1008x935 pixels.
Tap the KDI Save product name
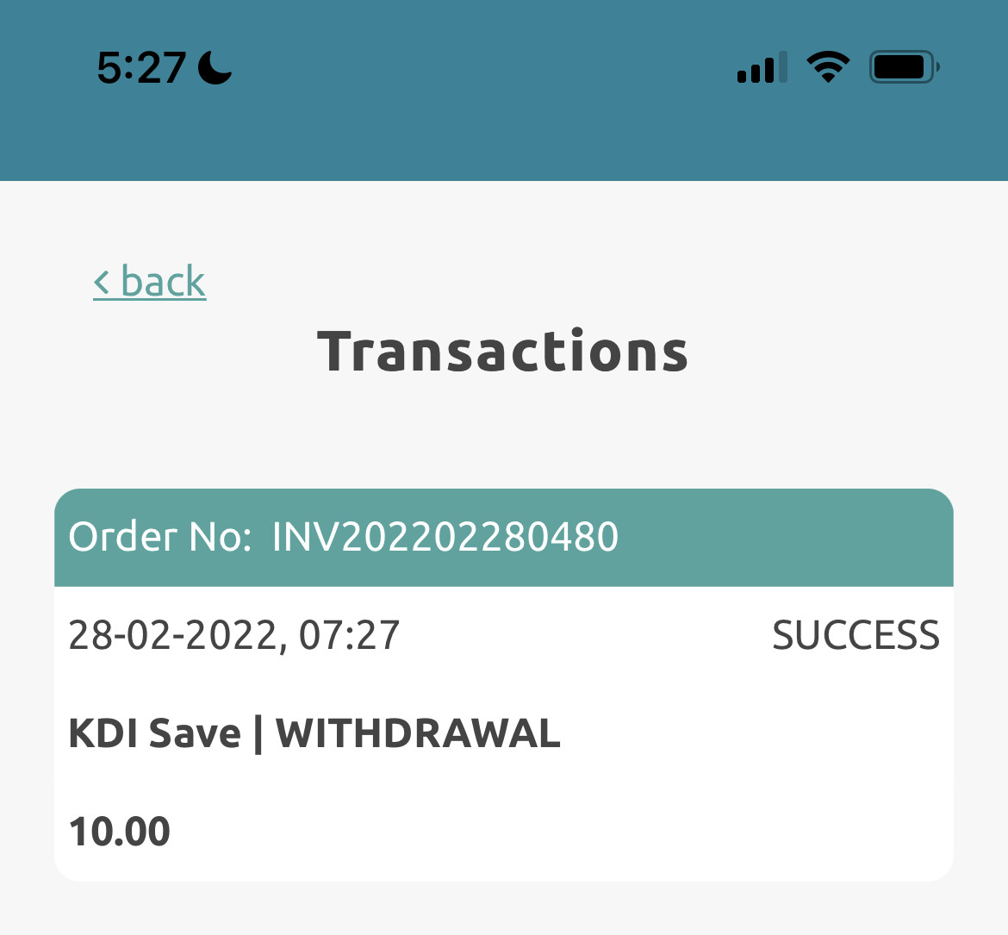[155, 733]
